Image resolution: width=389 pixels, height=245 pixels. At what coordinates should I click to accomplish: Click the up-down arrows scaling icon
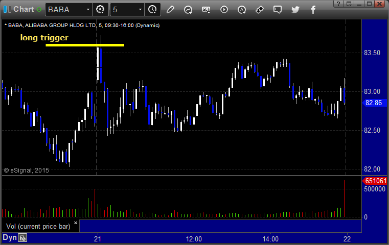point(260,10)
